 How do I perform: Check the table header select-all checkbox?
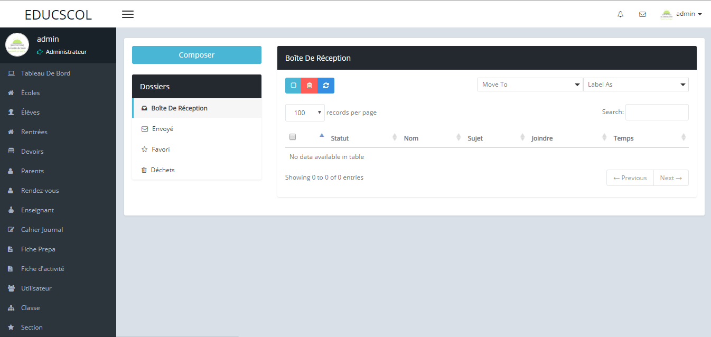(x=293, y=137)
